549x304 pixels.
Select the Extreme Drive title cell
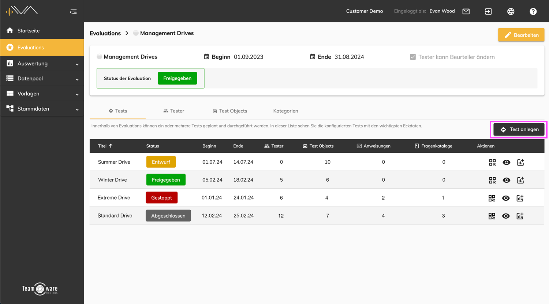(x=114, y=198)
